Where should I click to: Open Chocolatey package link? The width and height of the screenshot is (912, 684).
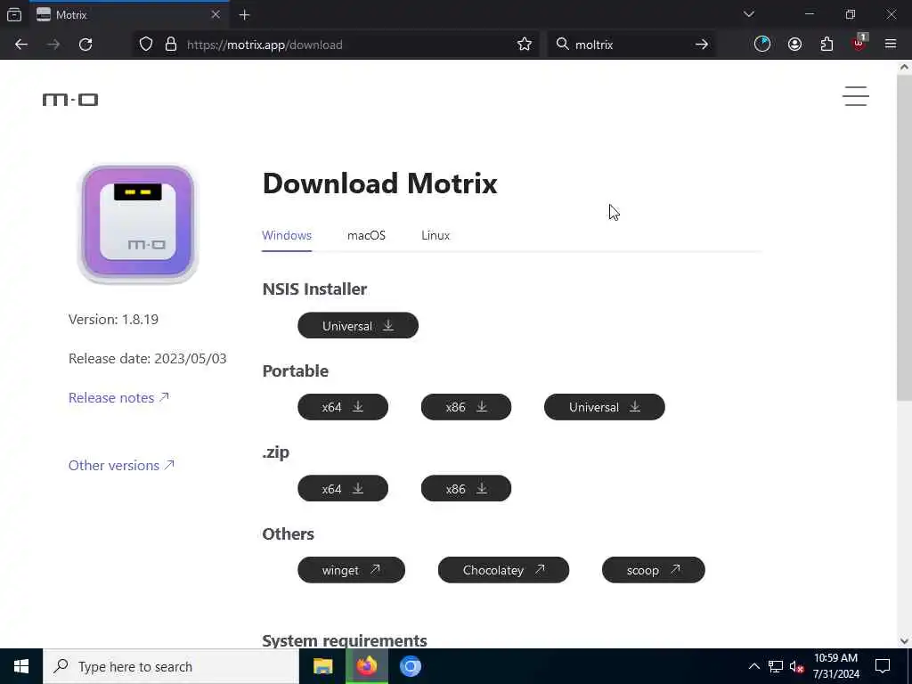point(503,570)
